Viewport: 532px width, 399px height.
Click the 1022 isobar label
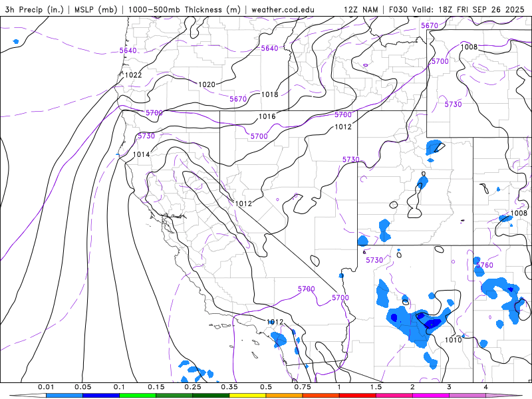pos(134,75)
